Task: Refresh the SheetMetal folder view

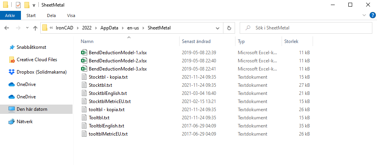Action: pos(229,28)
